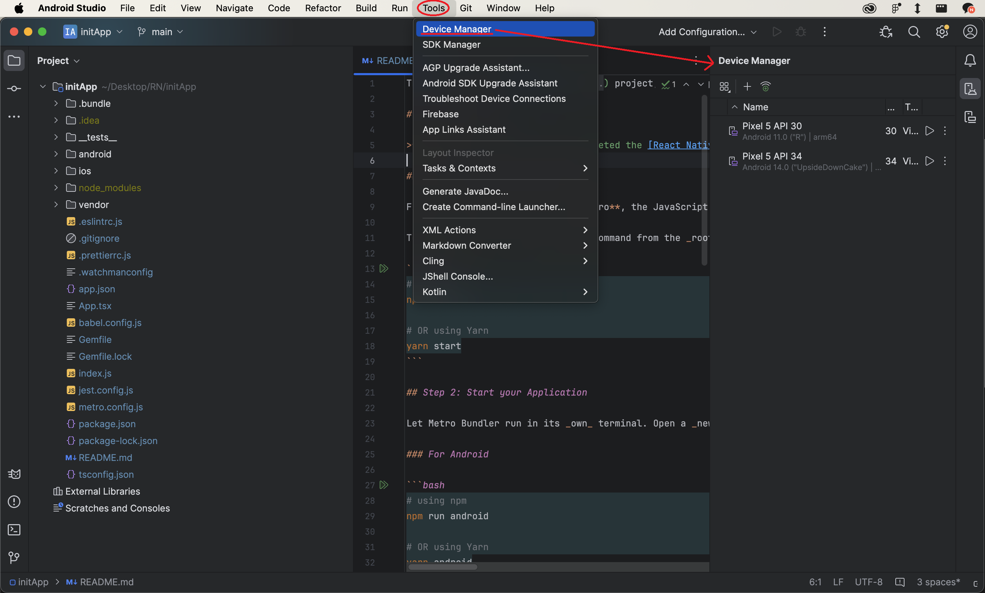This screenshot has width=985, height=593.
Task: Open the Commit tool window
Action: click(14, 88)
